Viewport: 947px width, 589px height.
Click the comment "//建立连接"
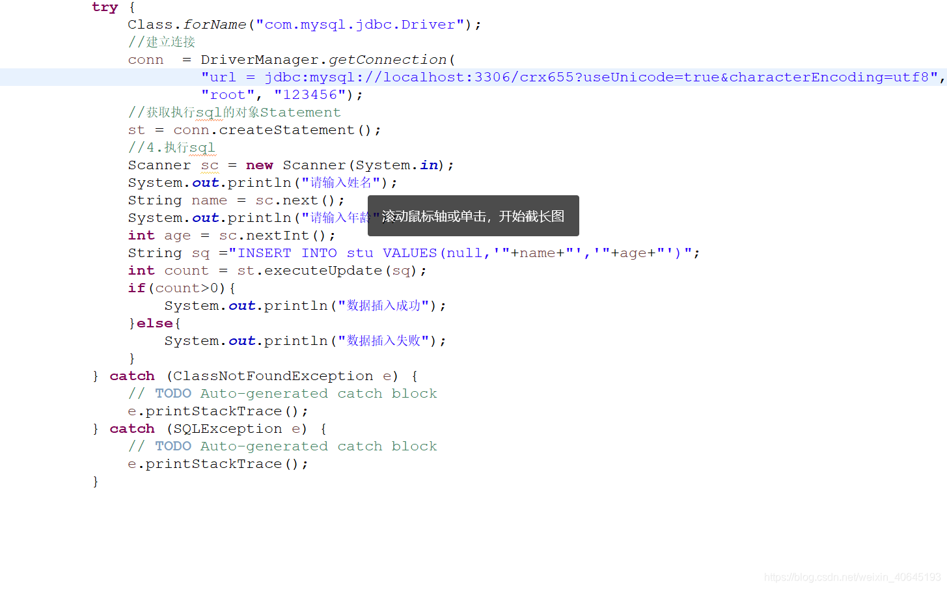pos(161,42)
